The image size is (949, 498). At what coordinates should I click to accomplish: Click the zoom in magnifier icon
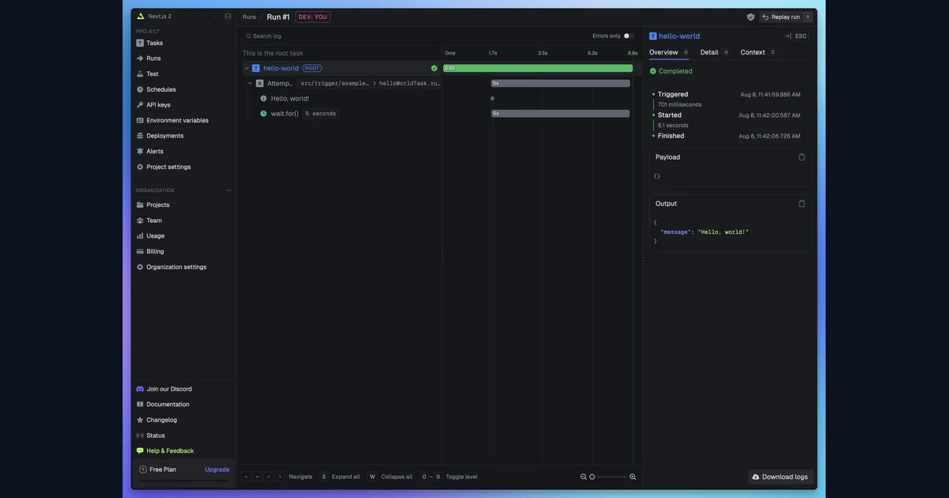coord(633,477)
